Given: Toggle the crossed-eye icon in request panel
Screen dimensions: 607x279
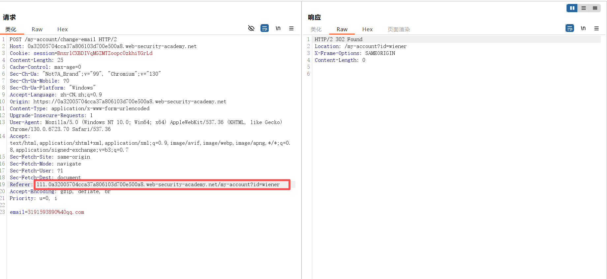Looking at the screenshot, I should pos(251,28).
